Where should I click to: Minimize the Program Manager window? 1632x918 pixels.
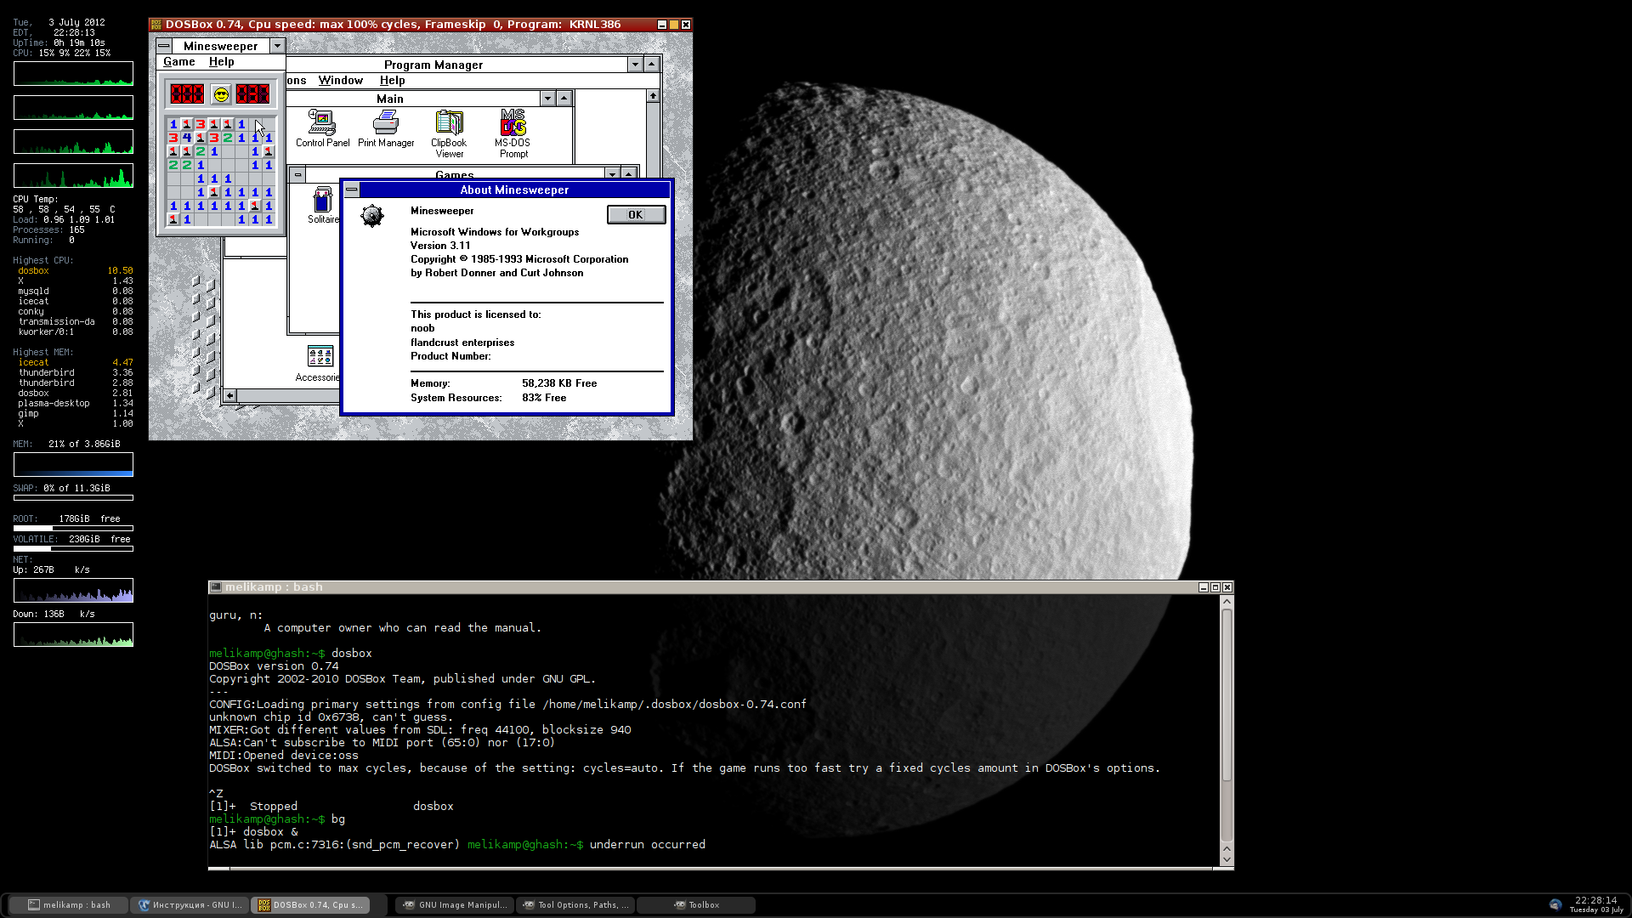635,65
